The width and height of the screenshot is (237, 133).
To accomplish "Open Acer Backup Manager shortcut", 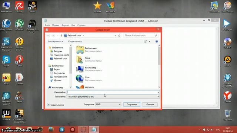I will coord(6,44).
